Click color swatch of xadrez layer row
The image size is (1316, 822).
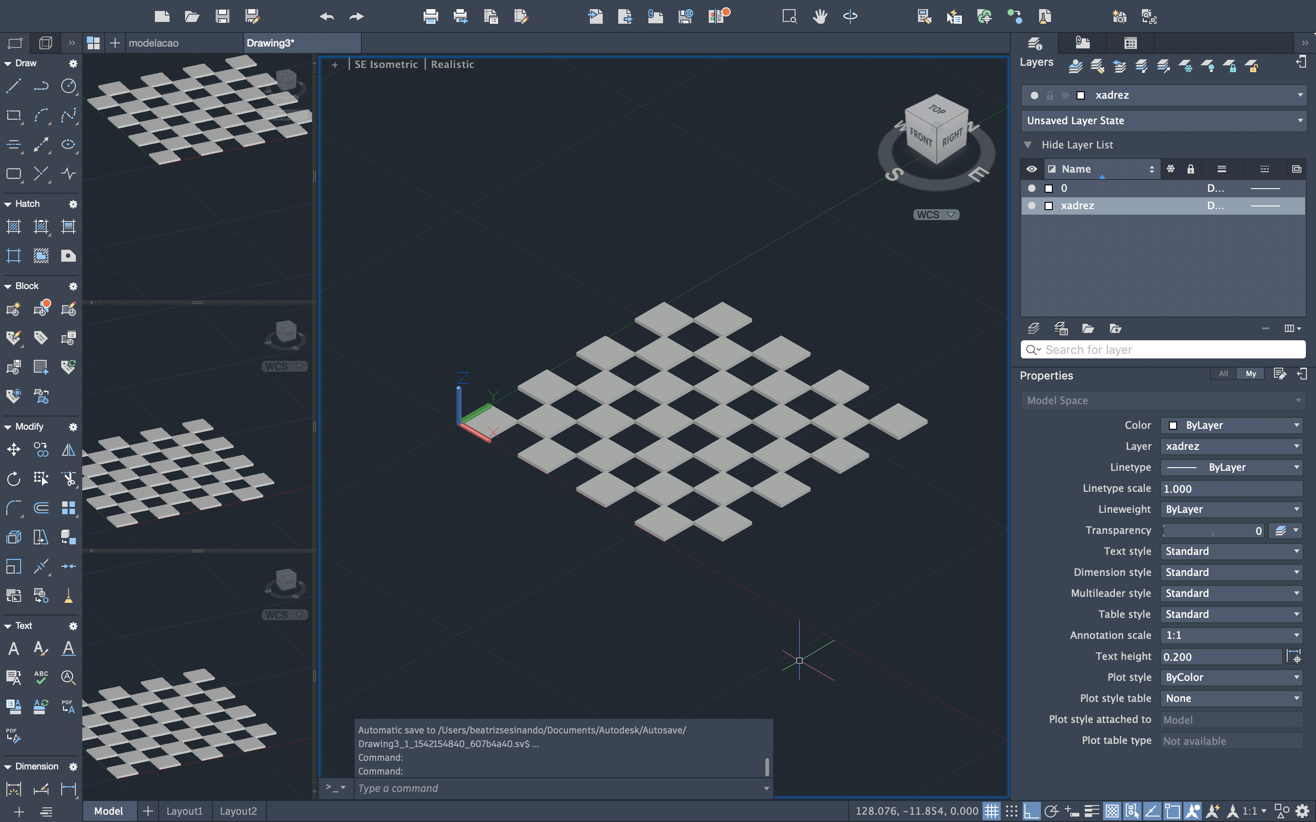(x=1049, y=205)
